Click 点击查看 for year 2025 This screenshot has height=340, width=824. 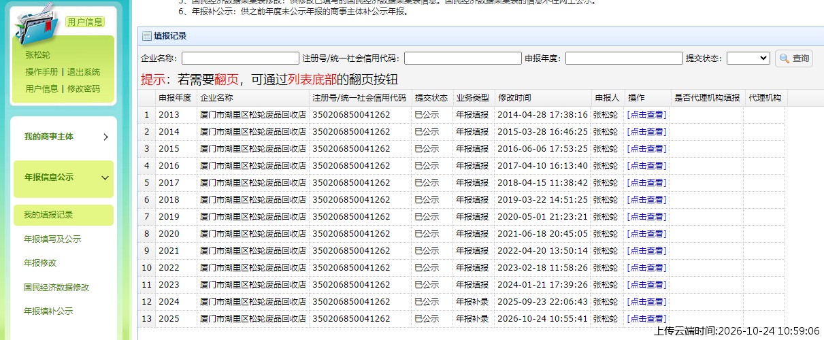tap(646, 319)
